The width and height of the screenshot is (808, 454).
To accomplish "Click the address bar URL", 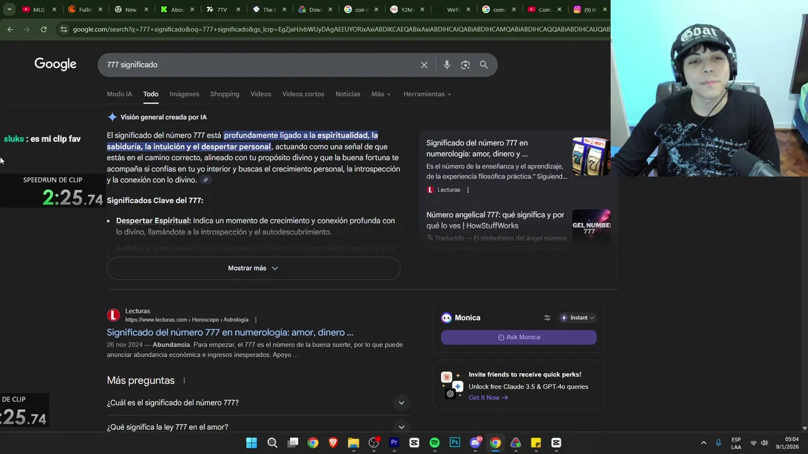I will pyautogui.click(x=341, y=29).
